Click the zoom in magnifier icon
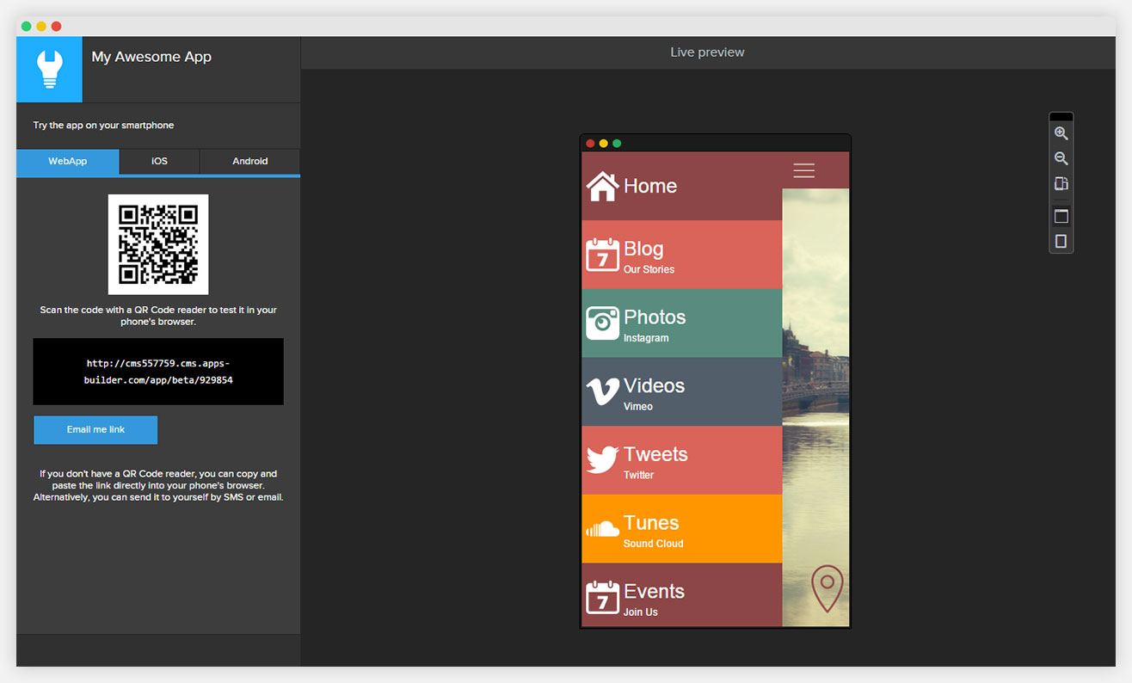This screenshot has height=683, width=1132. [x=1061, y=133]
